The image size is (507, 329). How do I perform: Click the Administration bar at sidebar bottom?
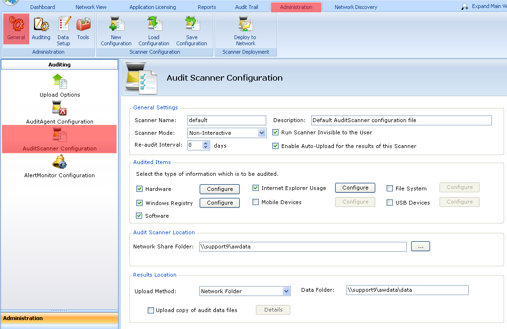tap(59, 318)
